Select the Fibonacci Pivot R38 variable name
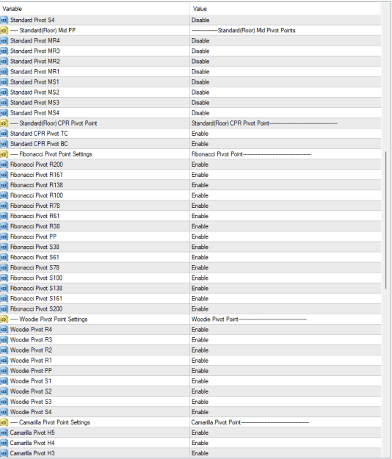This screenshot has width=392, height=459. tap(35, 226)
